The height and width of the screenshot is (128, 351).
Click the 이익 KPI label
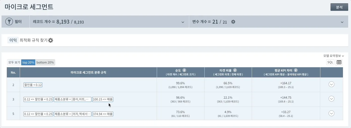point(13,40)
